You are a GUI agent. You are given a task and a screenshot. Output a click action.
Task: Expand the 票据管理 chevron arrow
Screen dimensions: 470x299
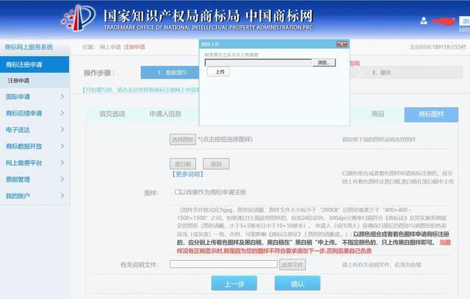[x=62, y=179]
